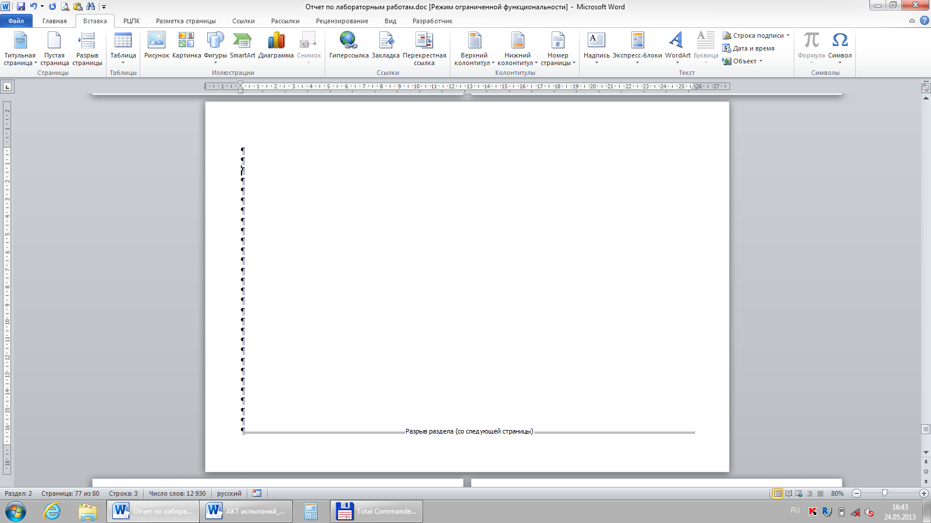Viewport: 931px width, 523px height.
Task: Insert a text box with Надпись
Action: point(596,49)
